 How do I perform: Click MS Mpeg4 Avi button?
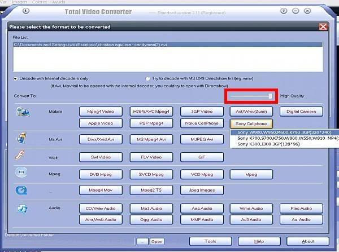pyautogui.click(x=151, y=139)
